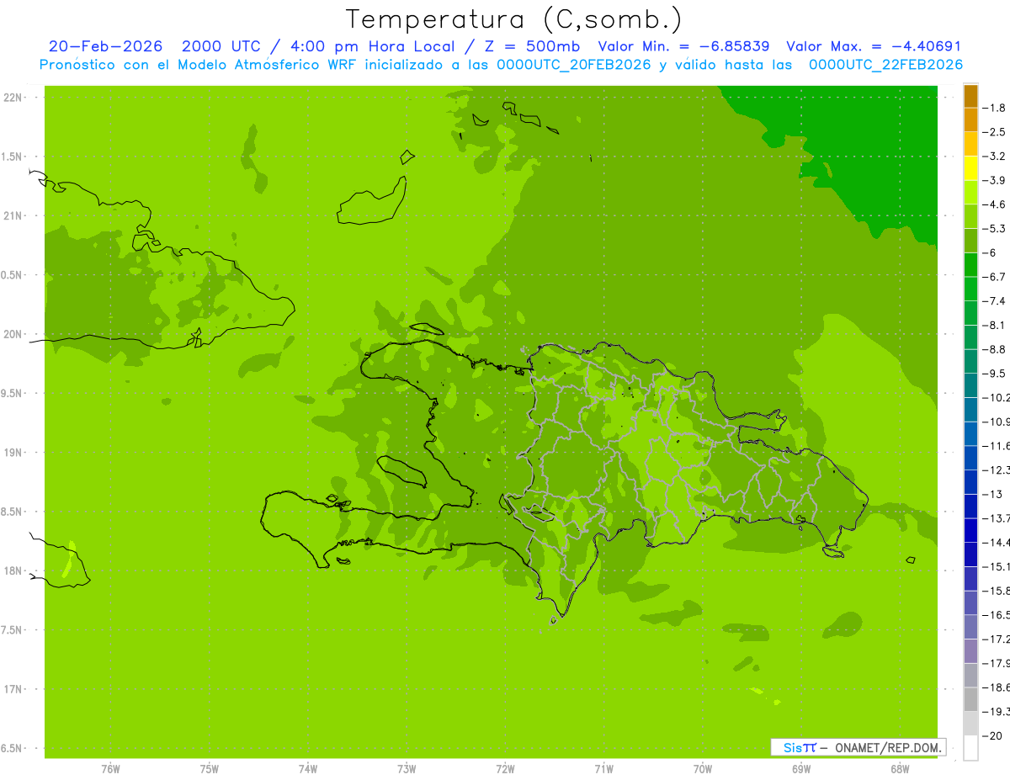Pick the yellow swatch between -3.2 and -3.9

click(x=970, y=168)
